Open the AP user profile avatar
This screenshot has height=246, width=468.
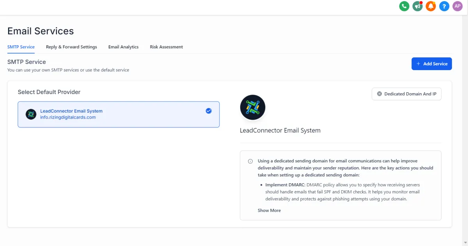point(457,6)
